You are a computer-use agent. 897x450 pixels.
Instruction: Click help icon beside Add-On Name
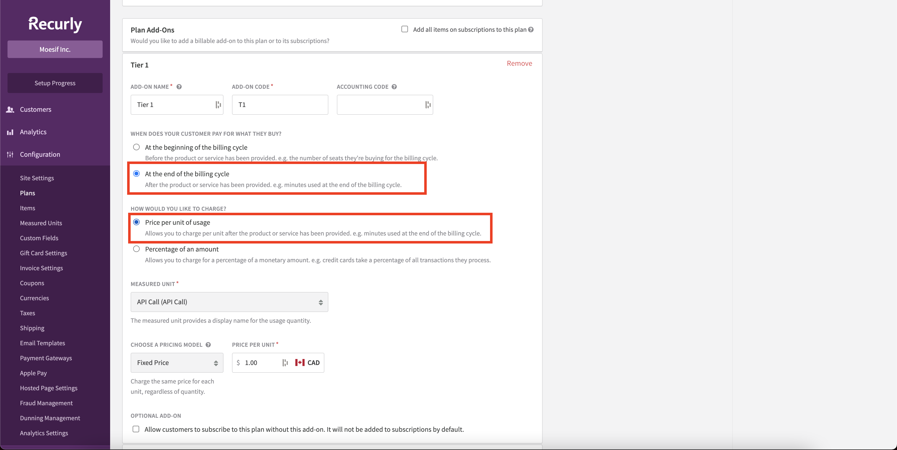[179, 86]
